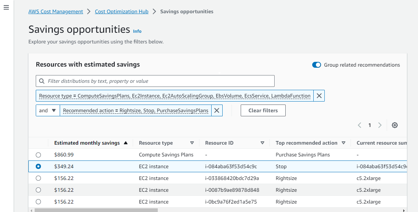The image size is (418, 212).
Task: Navigate to Cost Optimization Hub breadcrumb
Action: point(122,11)
